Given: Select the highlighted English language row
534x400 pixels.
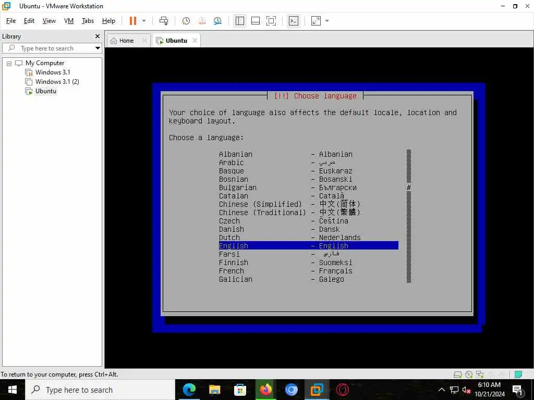Looking at the screenshot, I should pos(309,246).
